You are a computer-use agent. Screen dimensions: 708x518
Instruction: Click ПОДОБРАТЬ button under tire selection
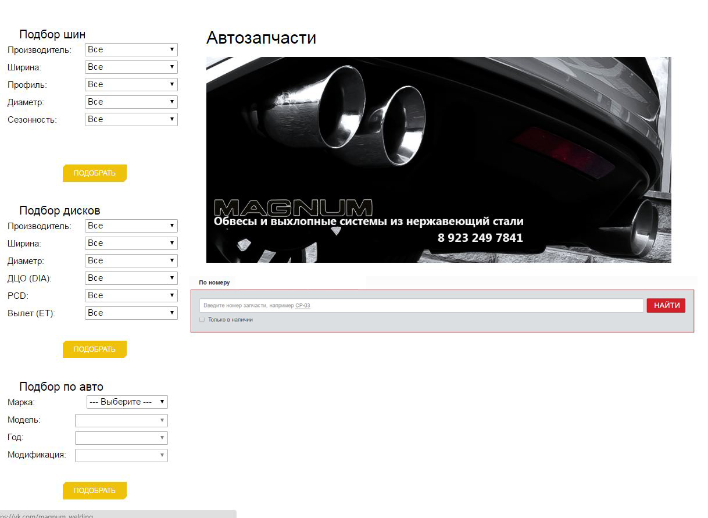[x=95, y=173]
